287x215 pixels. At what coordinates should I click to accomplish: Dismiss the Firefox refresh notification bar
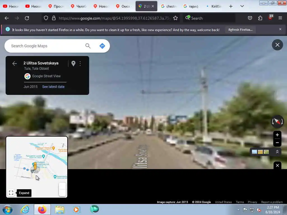[280, 29]
